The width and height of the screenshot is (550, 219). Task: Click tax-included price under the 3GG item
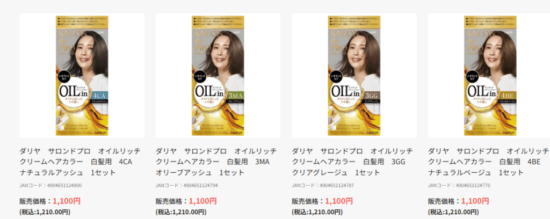pos(317,212)
